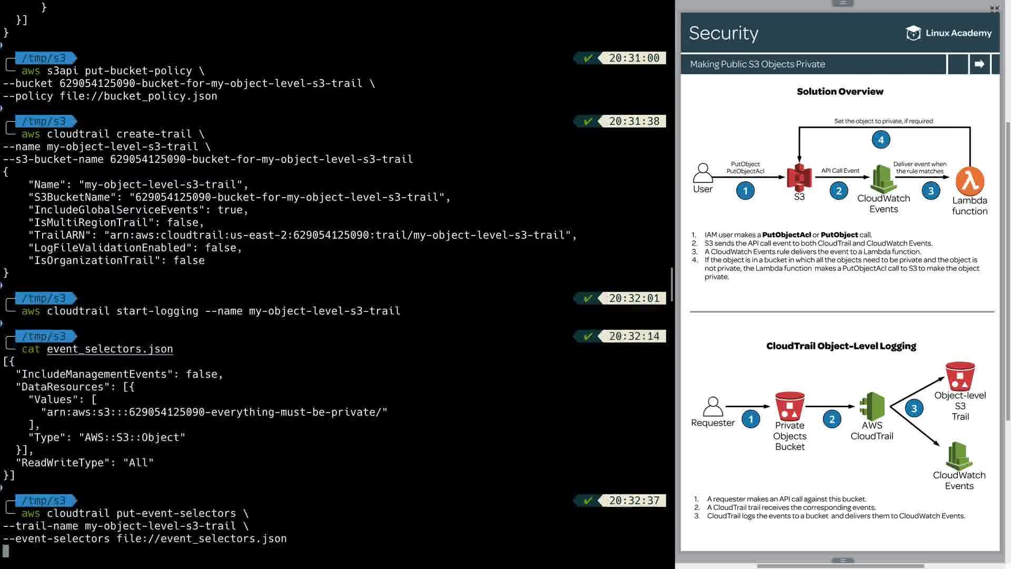Click the bottom panel drag handle

coord(843,561)
